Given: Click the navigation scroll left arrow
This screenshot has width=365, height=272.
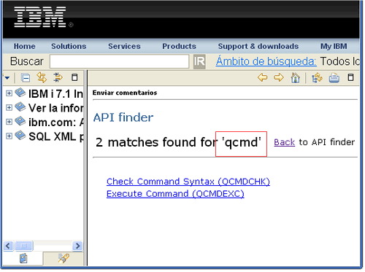Looking at the screenshot, I should 8,246.
